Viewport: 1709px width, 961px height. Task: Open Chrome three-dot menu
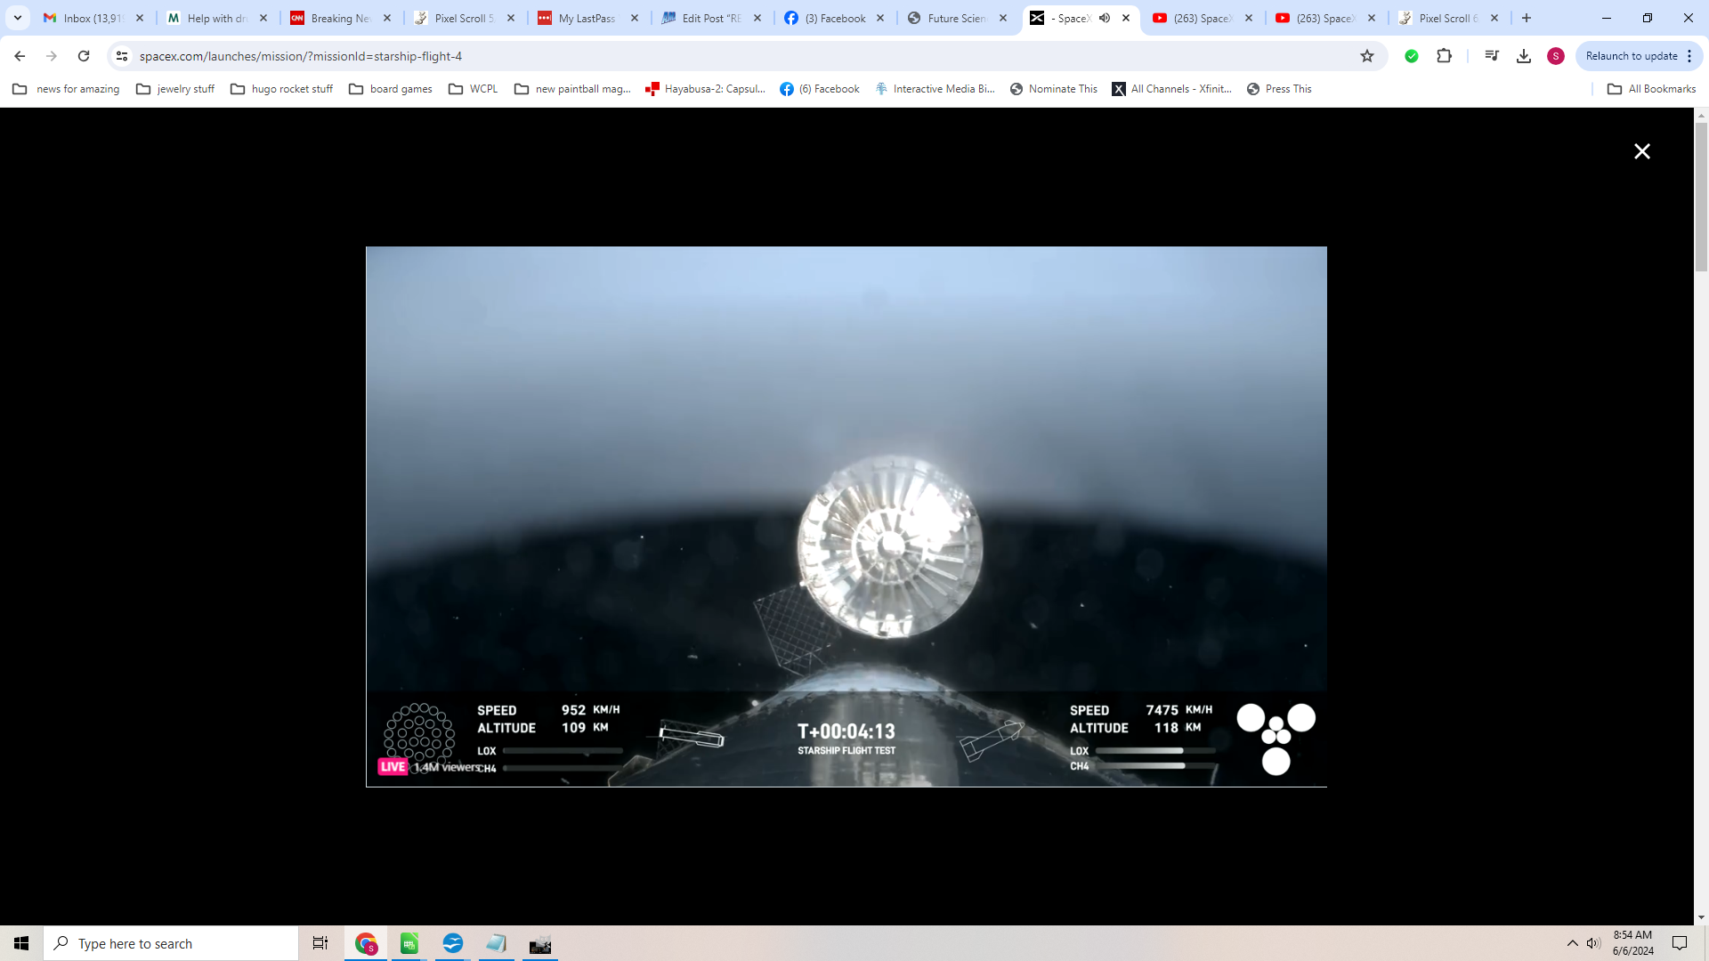[x=1689, y=56]
